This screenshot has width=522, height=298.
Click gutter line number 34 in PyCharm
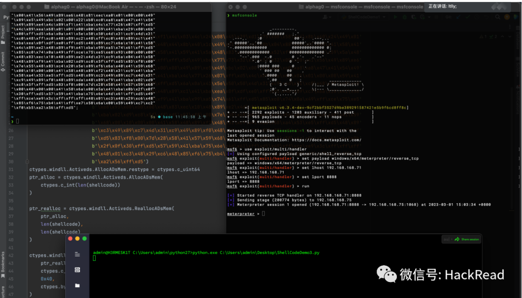click(x=11, y=193)
